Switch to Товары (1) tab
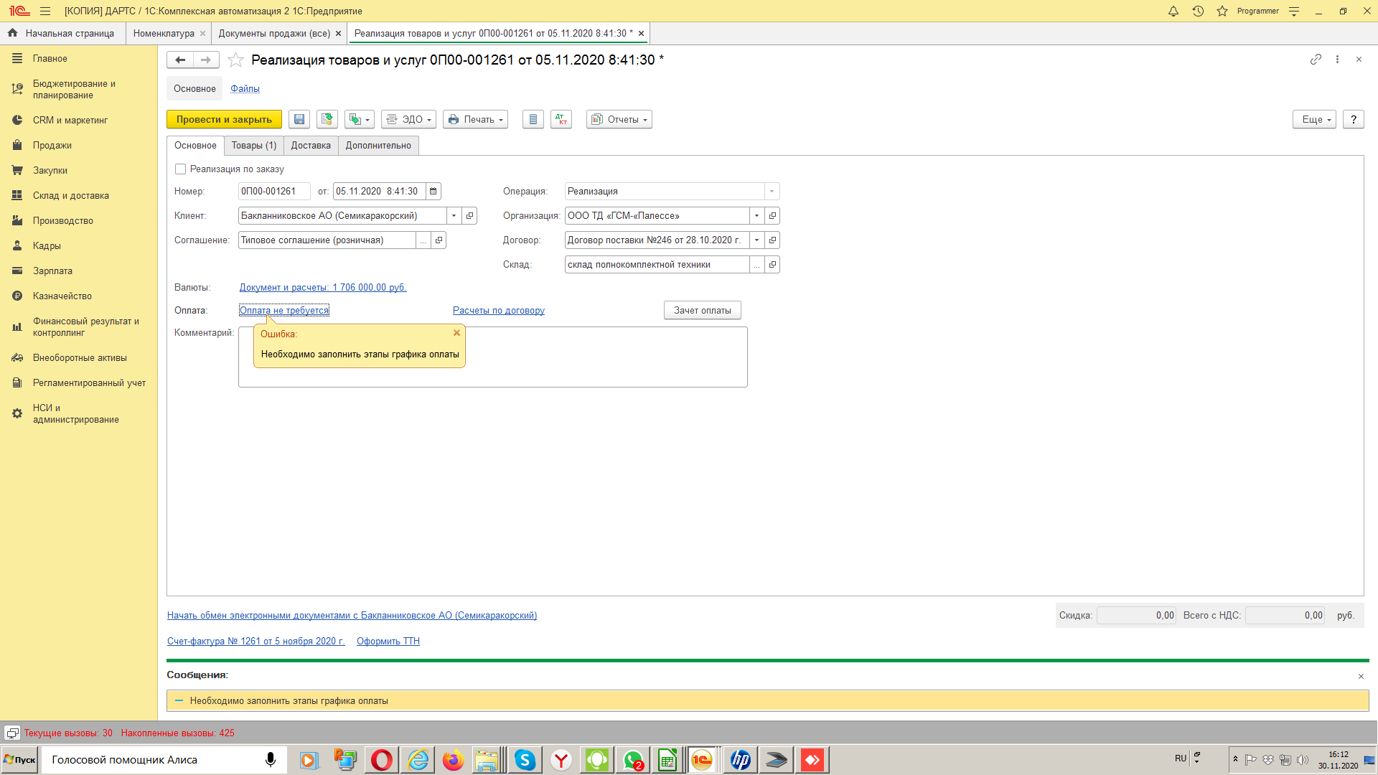Image resolution: width=1378 pixels, height=775 pixels. pos(254,146)
